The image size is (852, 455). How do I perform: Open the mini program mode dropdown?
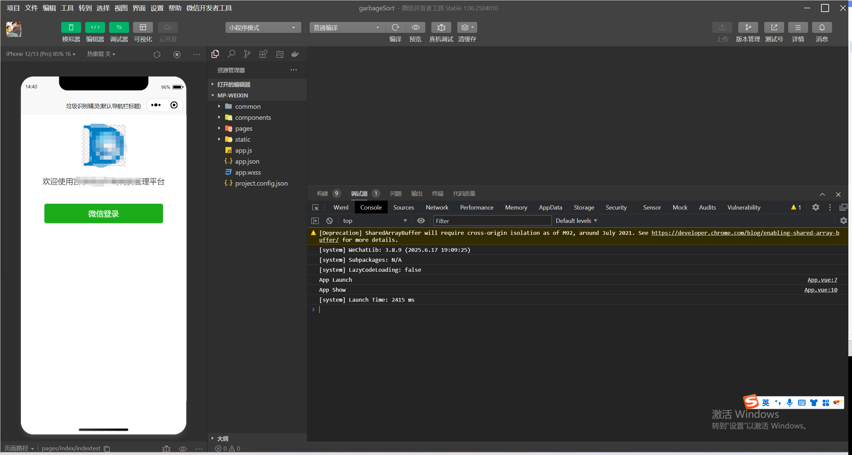click(x=263, y=28)
